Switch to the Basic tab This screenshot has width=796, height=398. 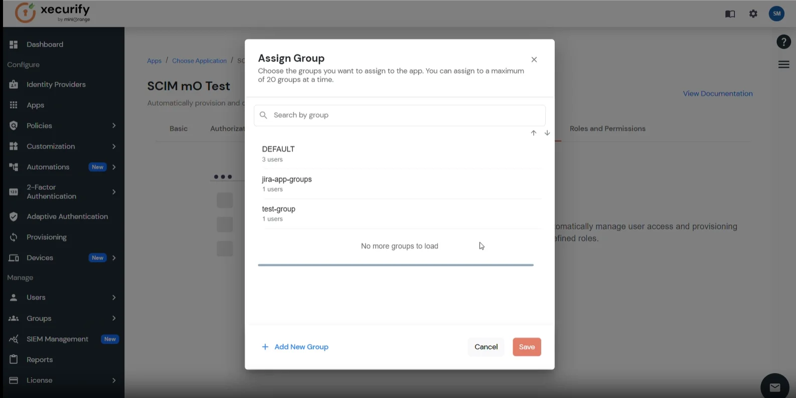point(179,129)
